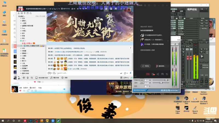Toggle the 按住Ctrl键说话 checkbox
Image resolution: width=219 pixels, height=123 pixels.
click(36, 78)
